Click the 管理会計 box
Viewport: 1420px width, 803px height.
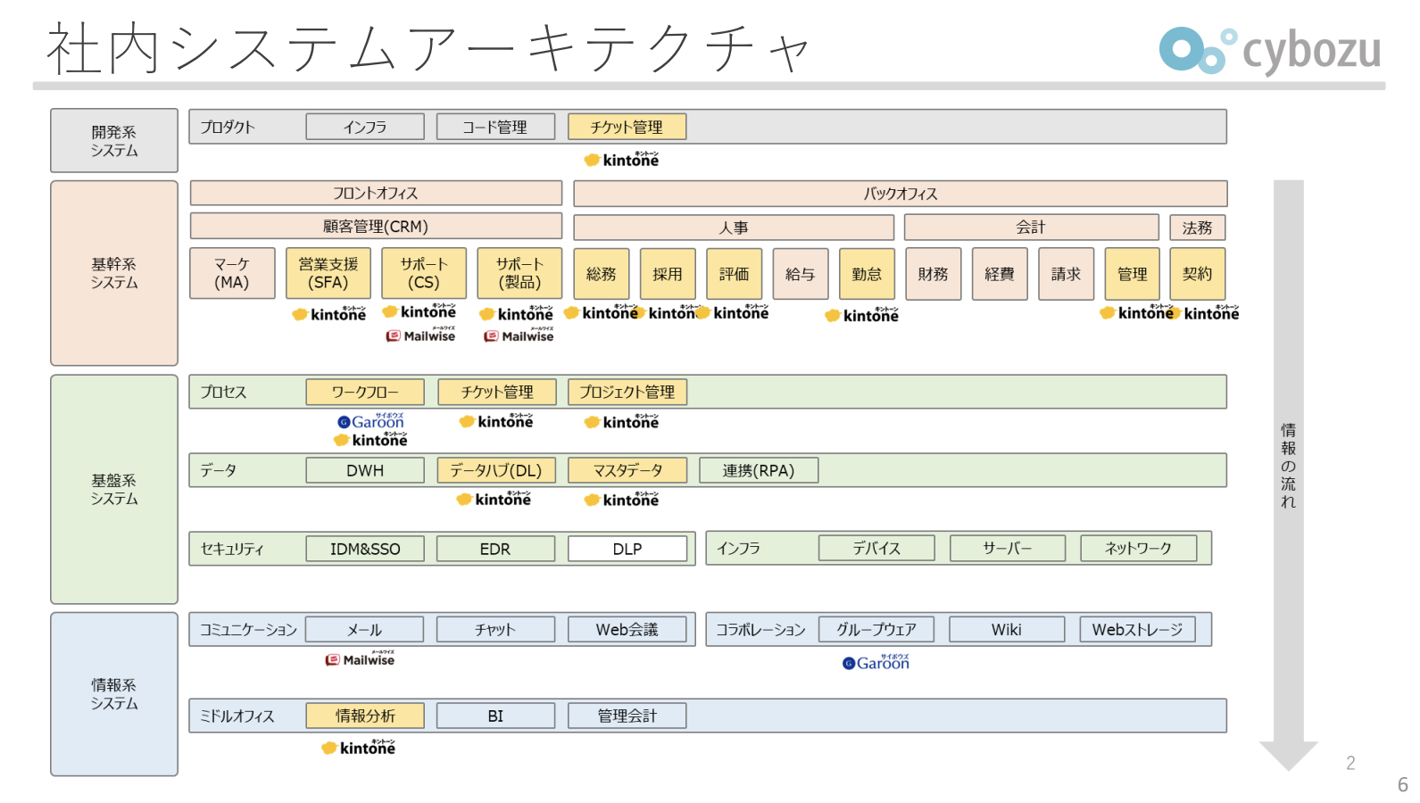click(627, 716)
